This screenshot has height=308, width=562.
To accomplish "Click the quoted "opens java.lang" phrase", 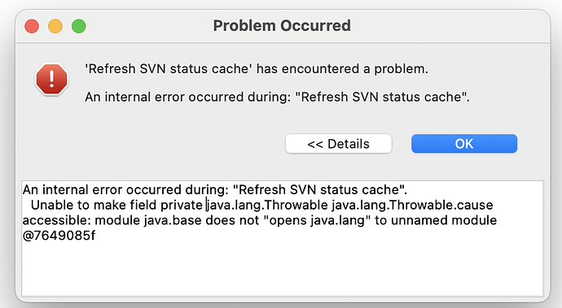I will (x=317, y=220).
